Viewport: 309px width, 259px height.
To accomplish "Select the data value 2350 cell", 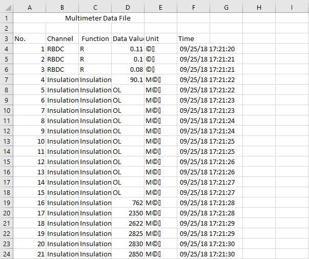I will (128, 213).
